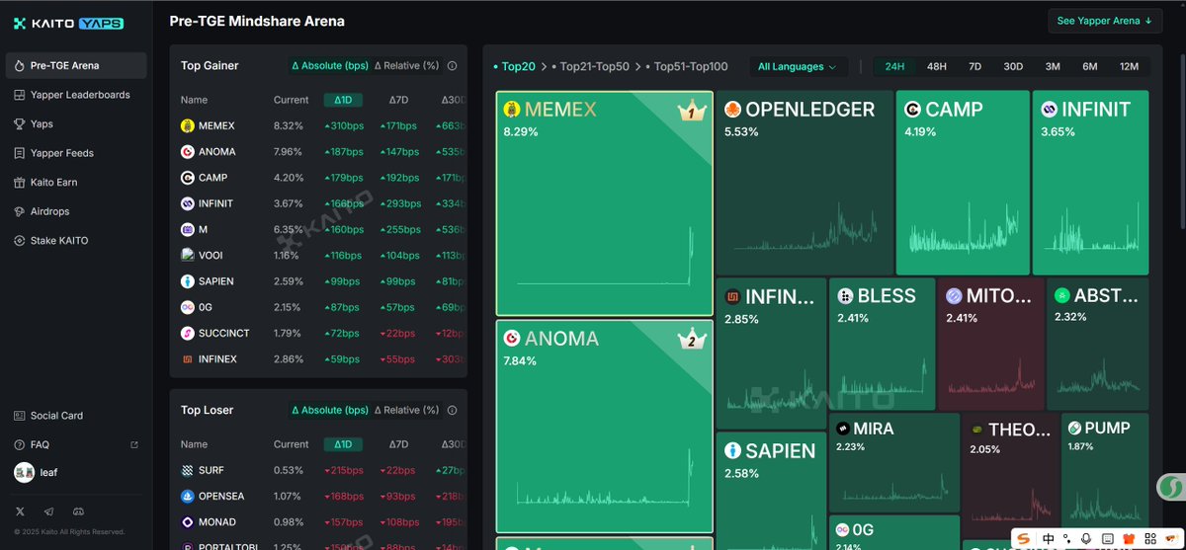
Task: Select 24H time range
Action: [894, 67]
